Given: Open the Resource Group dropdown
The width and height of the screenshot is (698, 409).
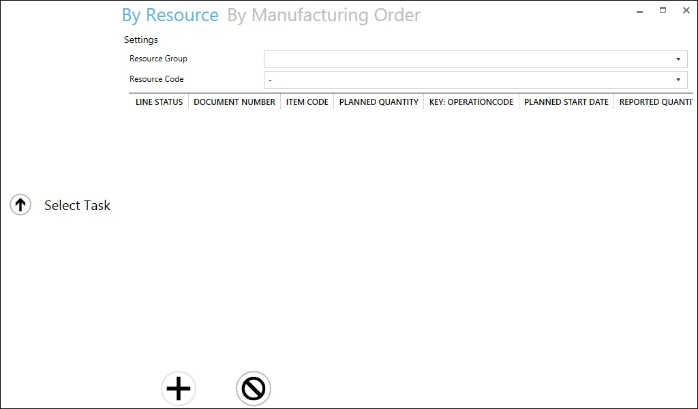Looking at the screenshot, I should (x=678, y=59).
